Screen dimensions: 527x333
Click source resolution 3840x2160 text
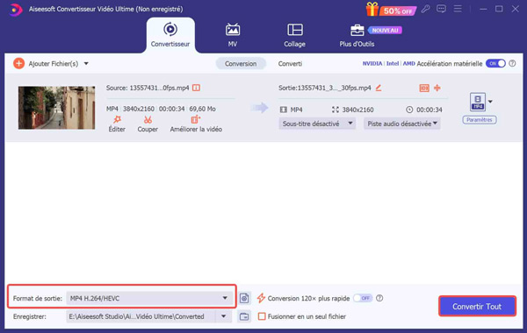139,109
